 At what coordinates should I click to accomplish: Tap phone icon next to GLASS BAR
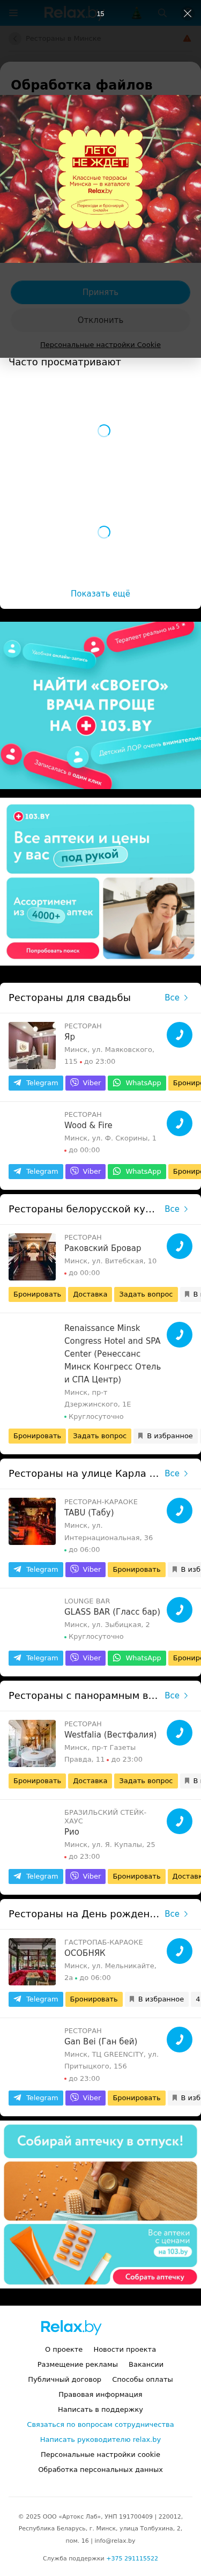[179, 1609]
